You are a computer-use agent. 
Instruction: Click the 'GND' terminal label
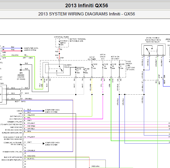tap(20, 114)
